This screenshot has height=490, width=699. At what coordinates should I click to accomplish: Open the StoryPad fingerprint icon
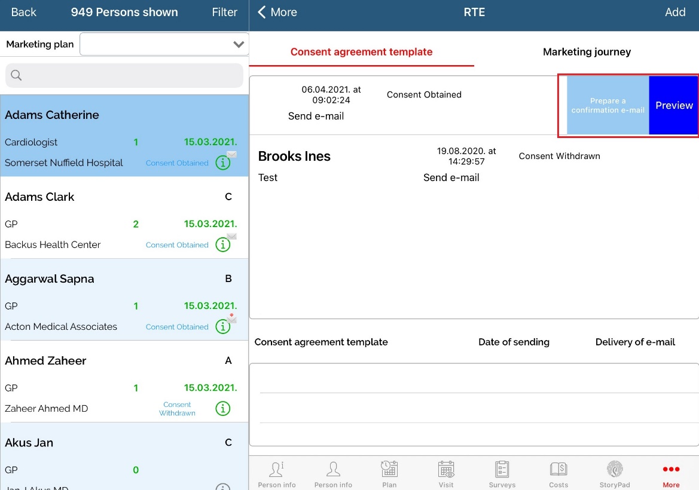pos(615,470)
